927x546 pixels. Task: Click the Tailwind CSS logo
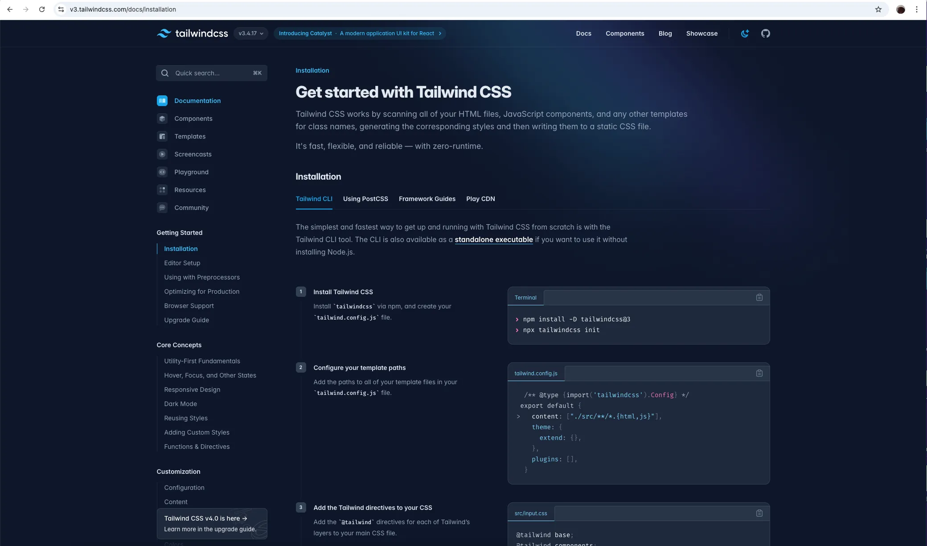(x=192, y=33)
